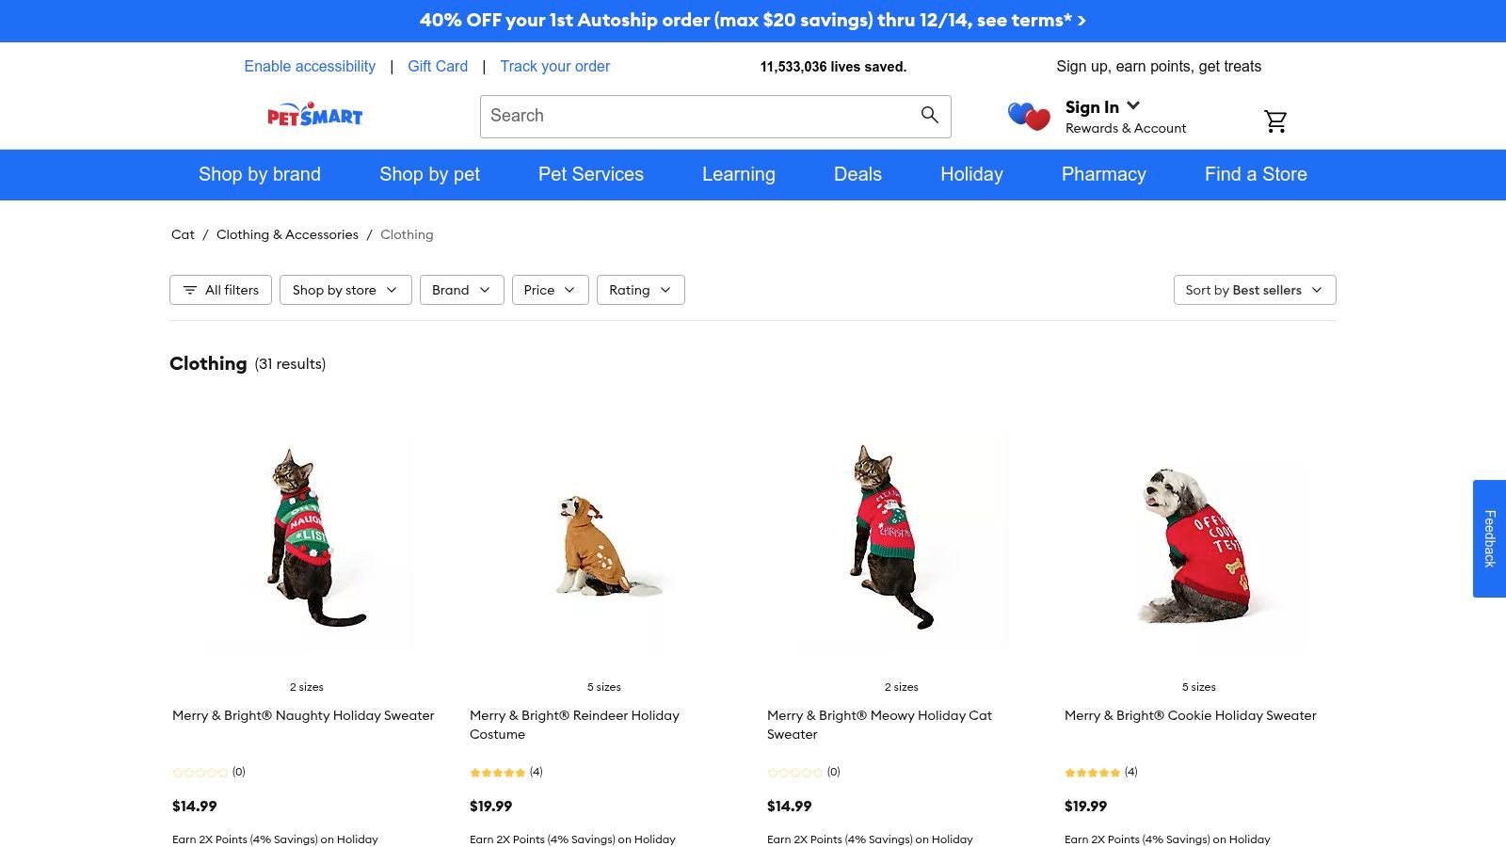Click the star rating on Reindeer Holiday Costume
Viewport: 1506px width, 847px height.
click(x=497, y=772)
